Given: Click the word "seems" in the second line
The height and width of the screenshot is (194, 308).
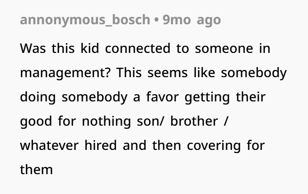Looking at the screenshot, I should (x=168, y=73).
